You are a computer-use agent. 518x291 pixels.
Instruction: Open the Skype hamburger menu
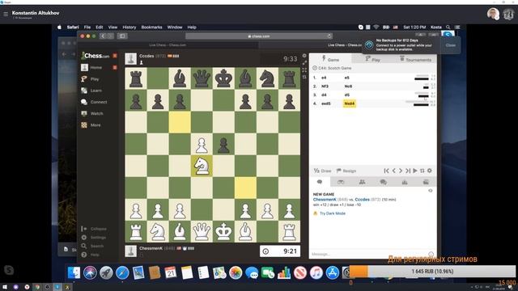(x=6, y=14)
